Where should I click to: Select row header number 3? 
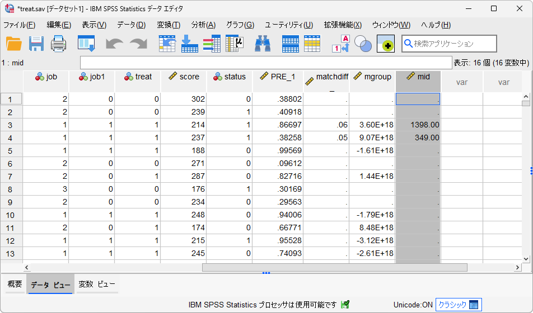[x=11, y=125]
